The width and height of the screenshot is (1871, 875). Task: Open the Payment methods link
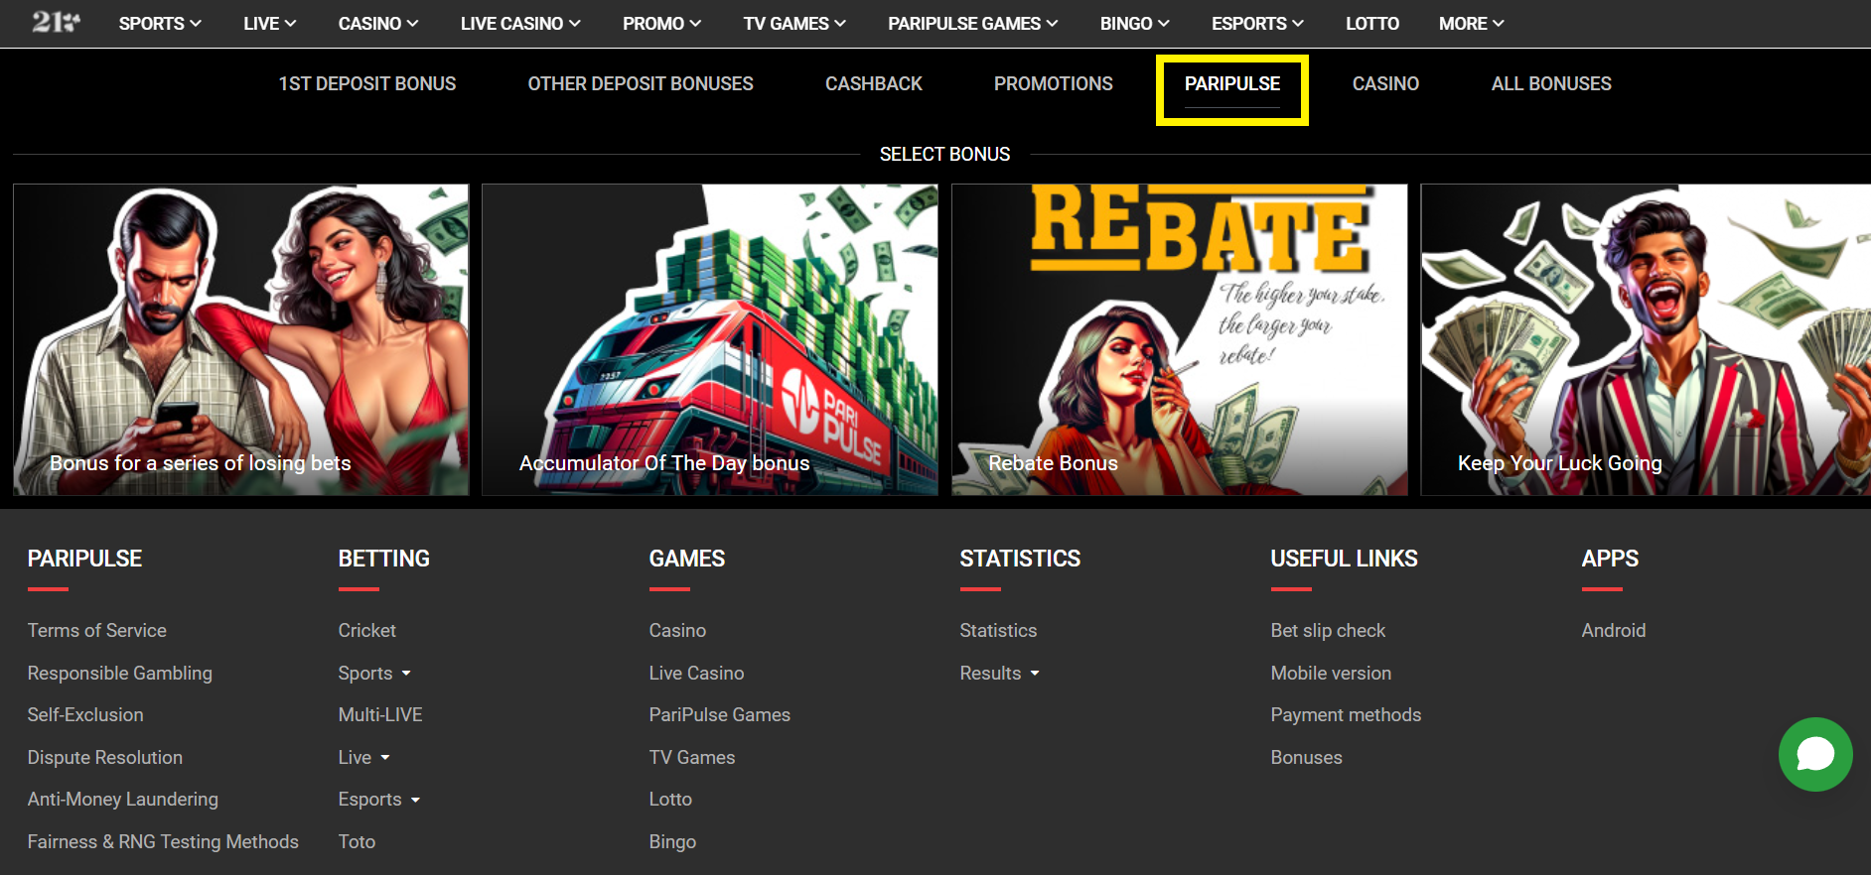click(x=1346, y=715)
